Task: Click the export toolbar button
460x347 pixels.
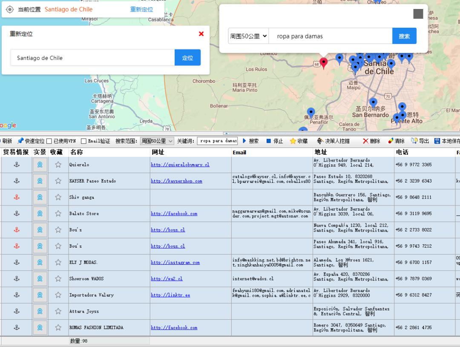Action: pyautogui.click(x=420, y=141)
